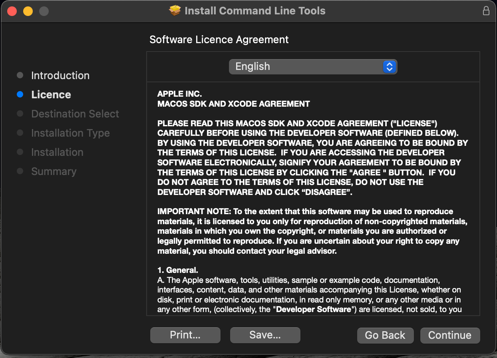Click the grey bullet beside Introduction

pos(20,76)
